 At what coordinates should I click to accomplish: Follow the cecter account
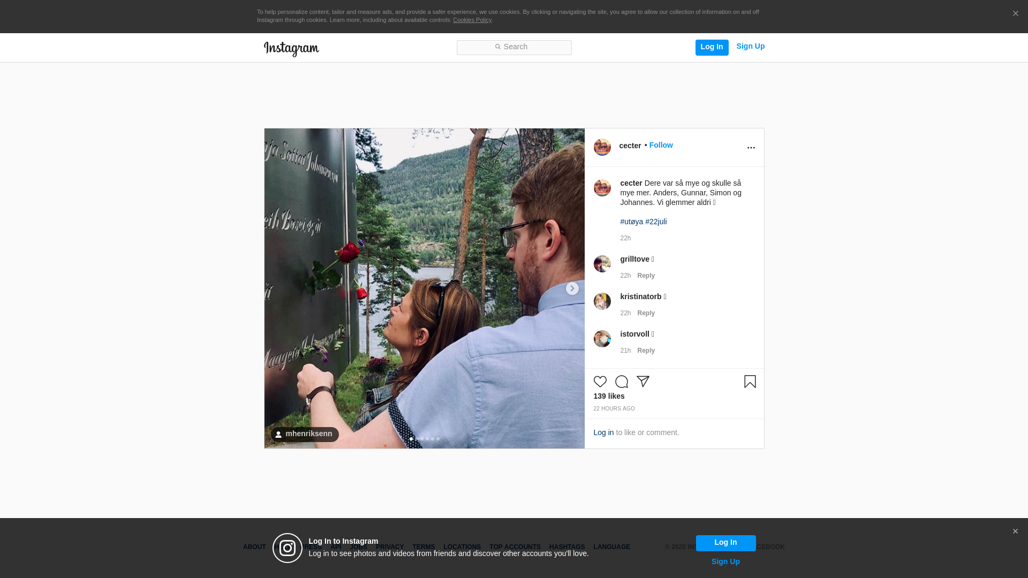661,145
